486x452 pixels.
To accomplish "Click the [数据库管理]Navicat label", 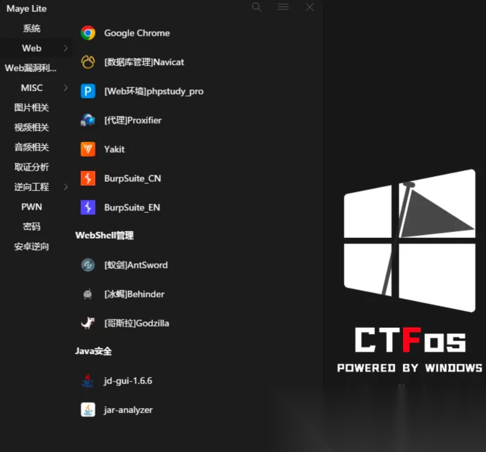I will 144,62.
